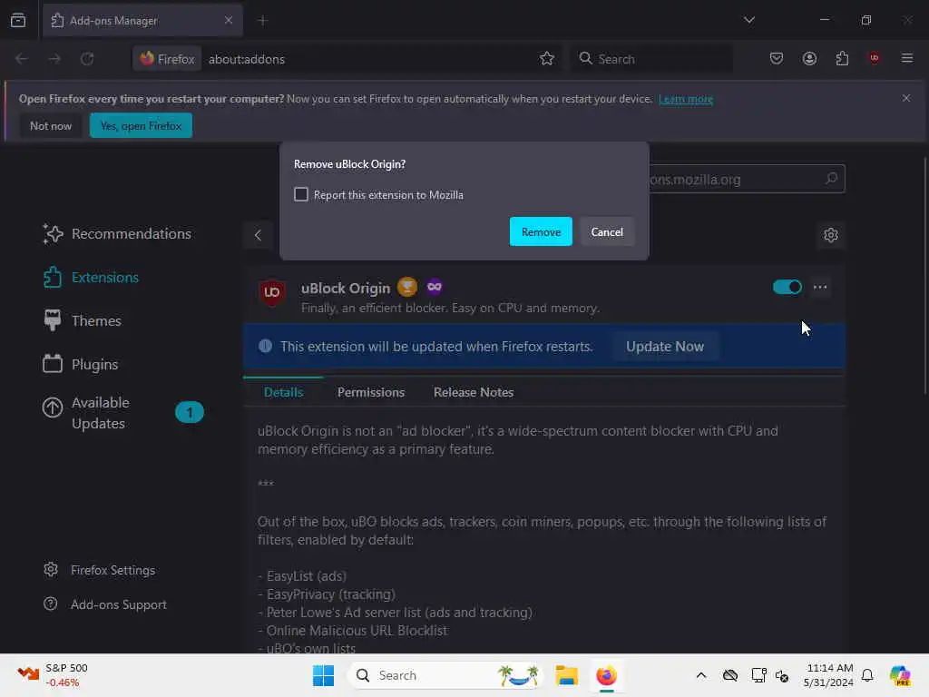The width and height of the screenshot is (929, 697).
Task: Expand the system tray hidden icons chevron
Action: pyautogui.click(x=701, y=675)
